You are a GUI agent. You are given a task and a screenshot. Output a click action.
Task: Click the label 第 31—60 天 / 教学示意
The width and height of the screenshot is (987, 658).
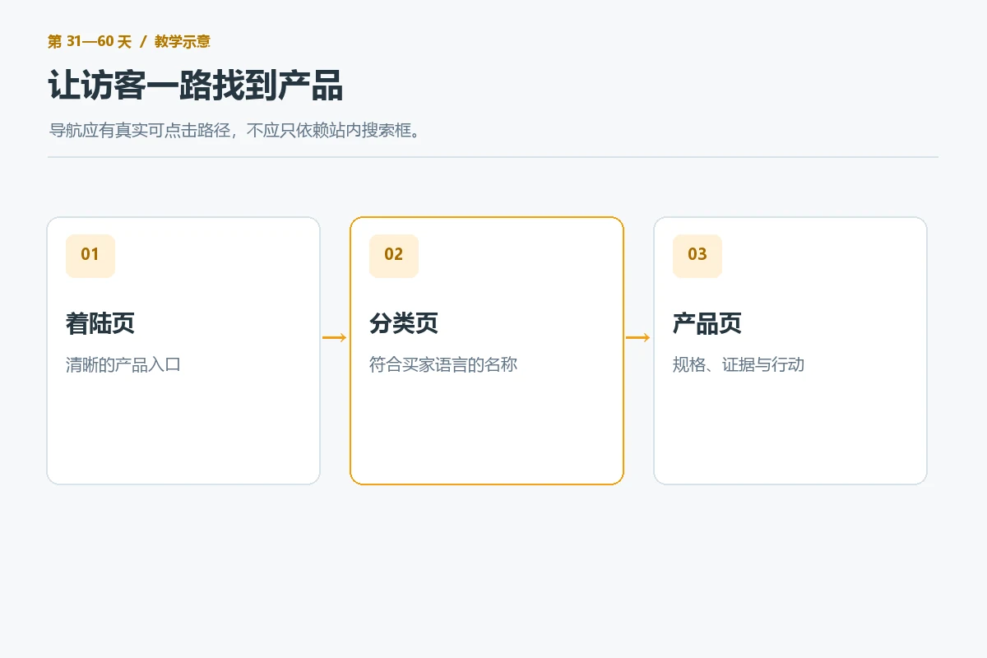coord(129,41)
